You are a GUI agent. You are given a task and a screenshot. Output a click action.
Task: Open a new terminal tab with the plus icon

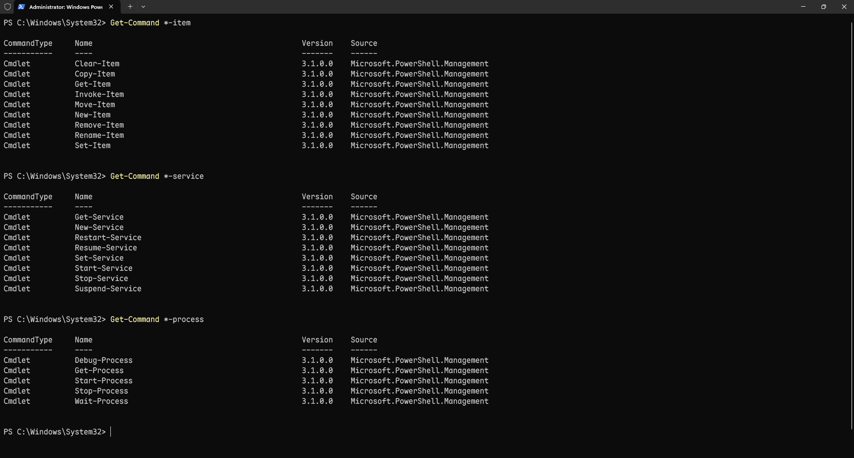130,7
